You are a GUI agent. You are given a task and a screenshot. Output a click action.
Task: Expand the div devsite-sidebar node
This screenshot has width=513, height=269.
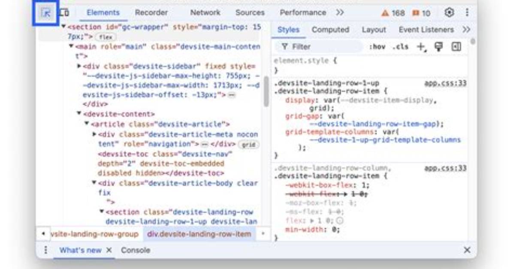79,66
